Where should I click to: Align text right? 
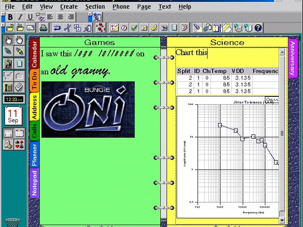pyautogui.click(x=71, y=17)
